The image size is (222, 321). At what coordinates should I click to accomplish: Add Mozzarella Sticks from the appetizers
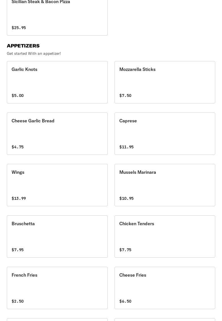coord(165,82)
